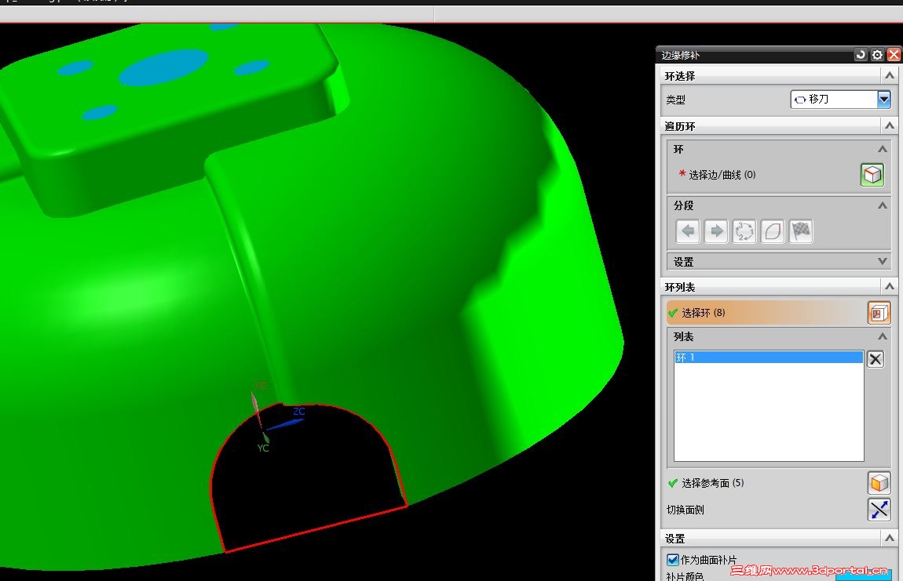Click the checkered flag finish icon
Screen dimensions: 903x581
click(800, 231)
